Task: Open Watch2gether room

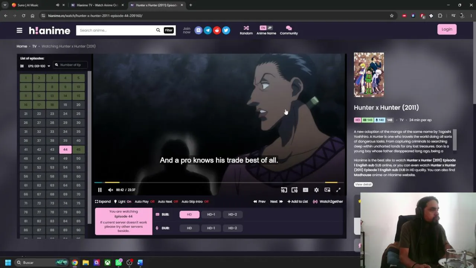Action: point(328,201)
